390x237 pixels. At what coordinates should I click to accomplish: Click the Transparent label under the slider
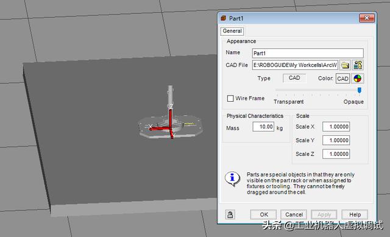coord(288,102)
